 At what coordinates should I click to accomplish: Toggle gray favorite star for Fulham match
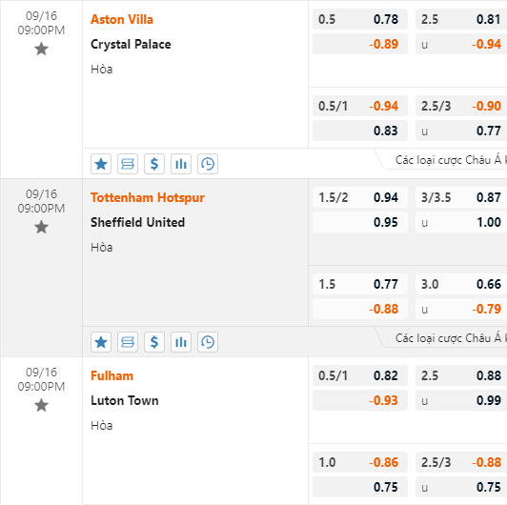coord(41,405)
